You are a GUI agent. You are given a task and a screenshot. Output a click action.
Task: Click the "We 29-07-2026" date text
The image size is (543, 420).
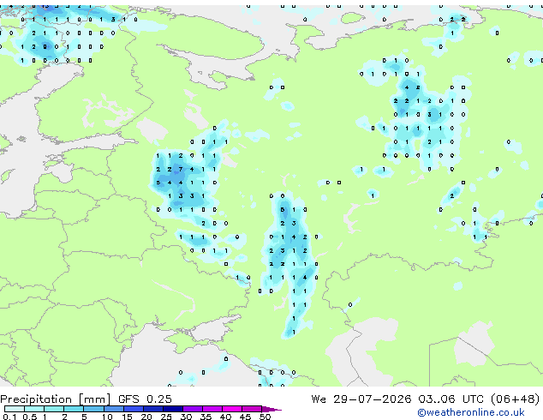click(361, 399)
